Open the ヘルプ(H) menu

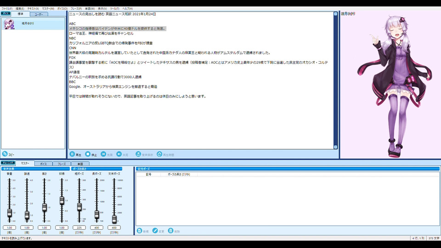[127, 9]
